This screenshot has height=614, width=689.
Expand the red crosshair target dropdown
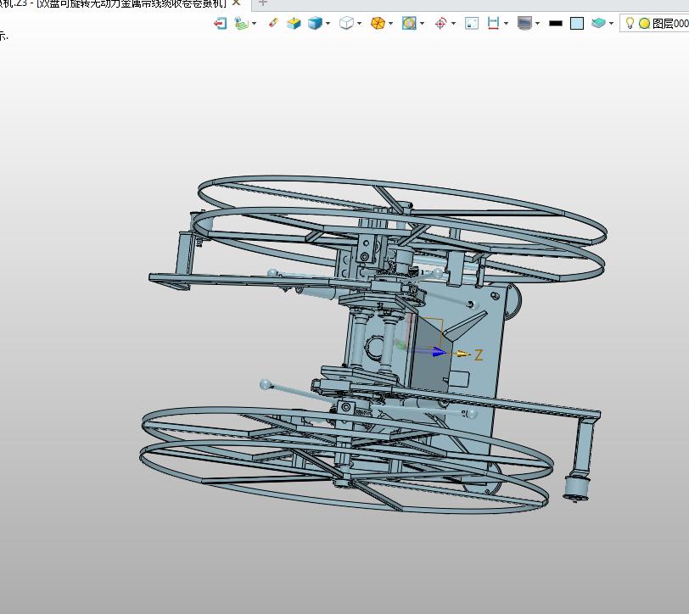[453, 24]
